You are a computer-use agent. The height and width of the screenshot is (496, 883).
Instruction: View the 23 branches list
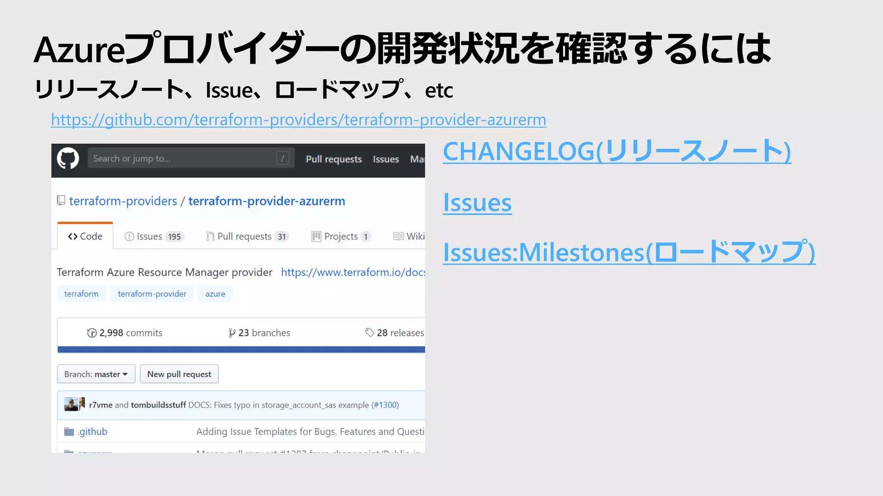(259, 333)
